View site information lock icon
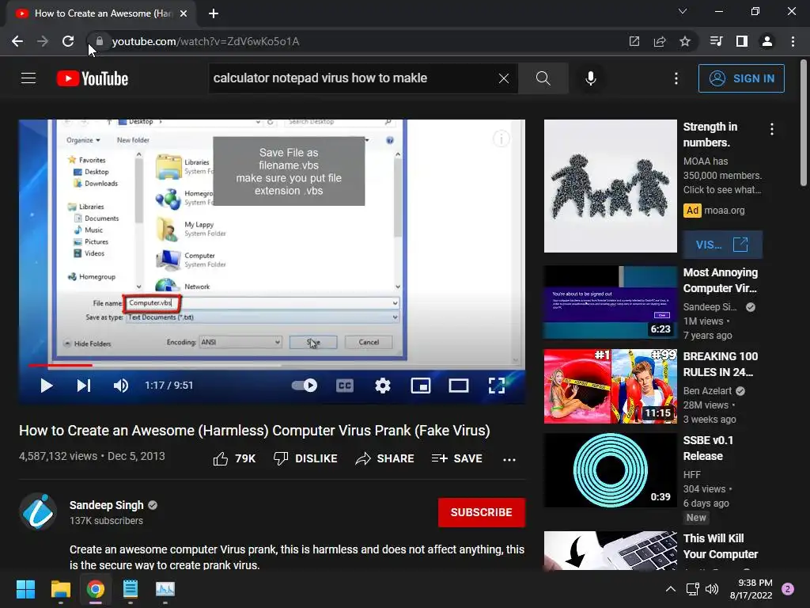 tap(100, 41)
